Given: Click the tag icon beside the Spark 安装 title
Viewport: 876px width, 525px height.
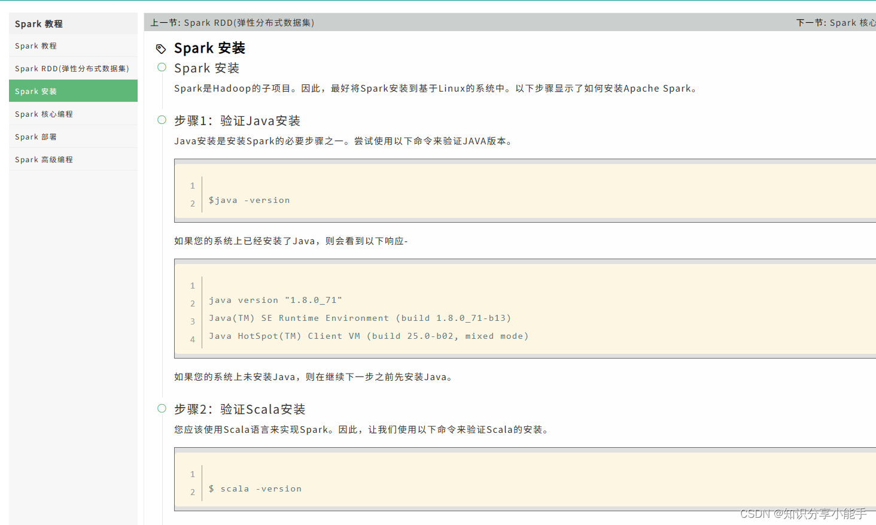Looking at the screenshot, I should coord(161,48).
